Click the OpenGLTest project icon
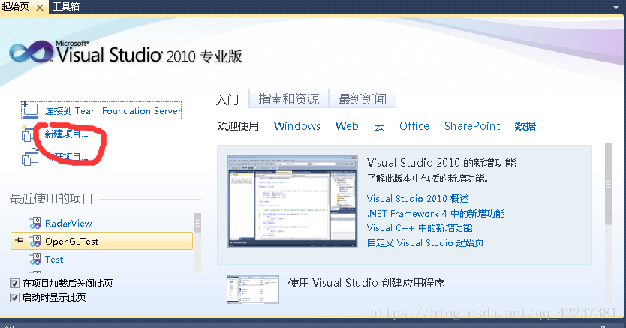The image size is (626, 328). (x=35, y=241)
